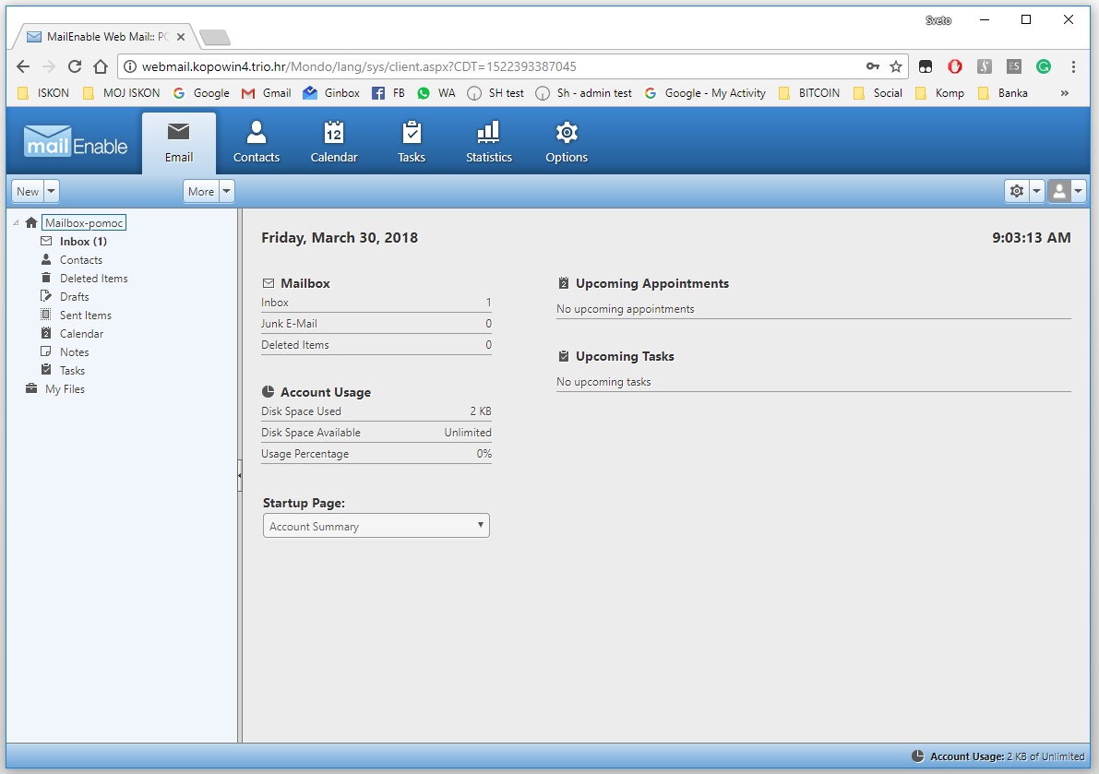The height and width of the screenshot is (774, 1099).
Task: Switch to the Contacts tab
Action: pos(256,143)
